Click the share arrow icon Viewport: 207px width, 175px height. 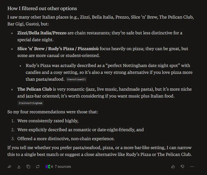coord(9,167)
